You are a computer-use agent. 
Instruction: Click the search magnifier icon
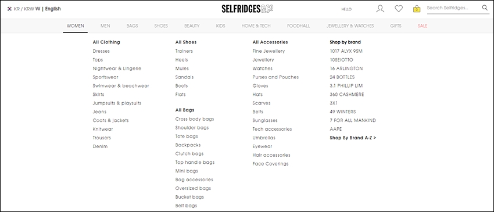pyautogui.click(x=485, y=8)
